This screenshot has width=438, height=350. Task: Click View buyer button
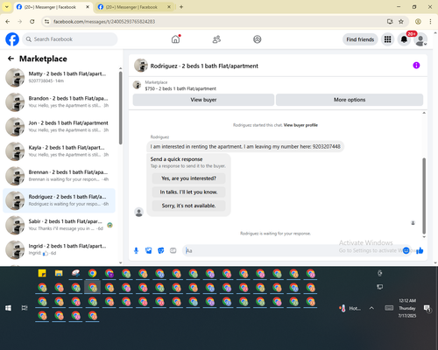pos(203,100)
